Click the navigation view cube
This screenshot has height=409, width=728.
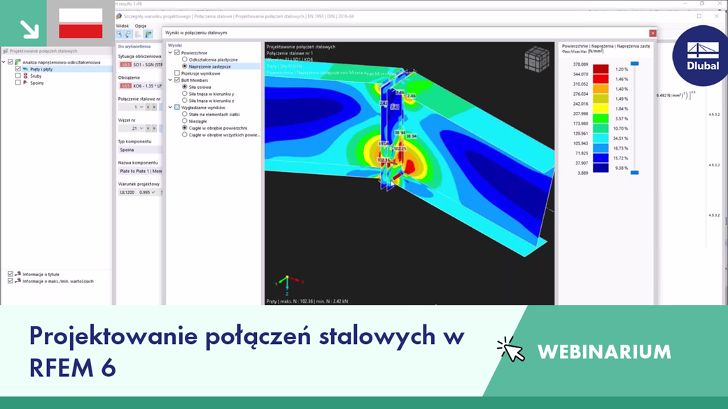point(537,59)
